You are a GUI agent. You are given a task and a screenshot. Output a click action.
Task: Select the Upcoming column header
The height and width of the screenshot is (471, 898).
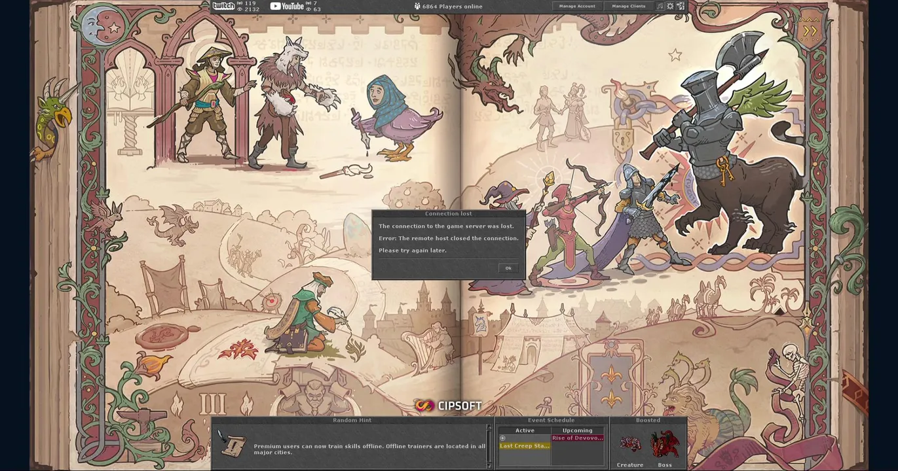point(578,430)
